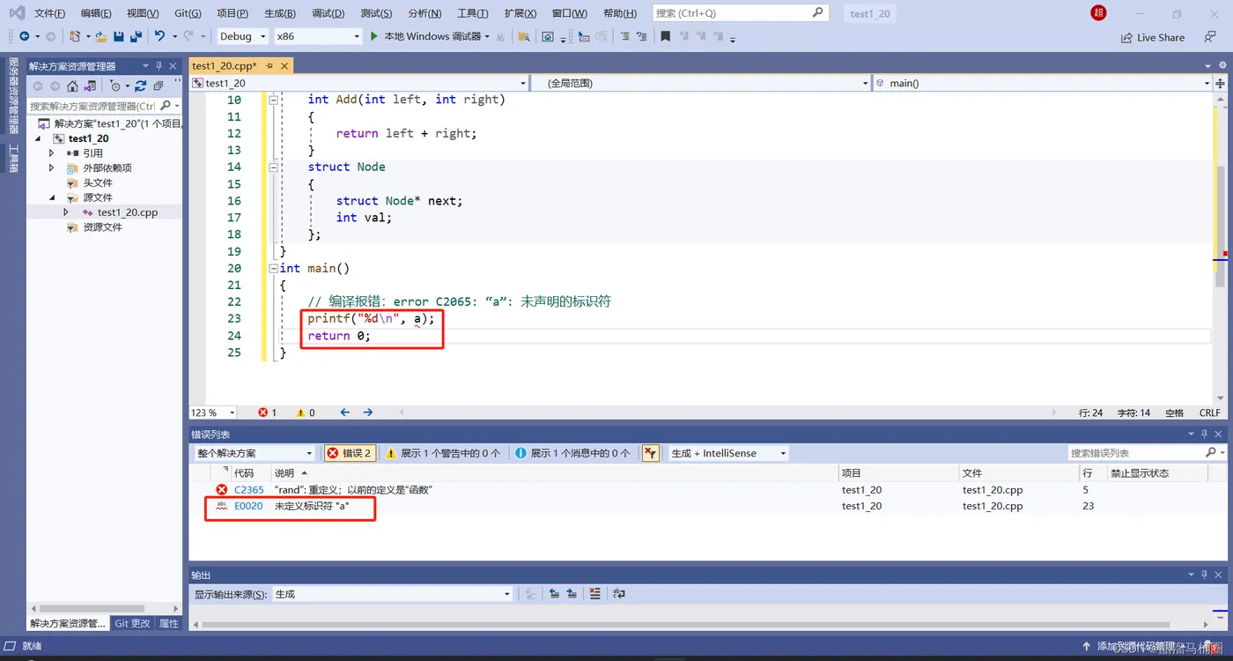Click the search icon in the title search box
Image resolution: width=1233 pixels, height=661 pixels.
818,12
